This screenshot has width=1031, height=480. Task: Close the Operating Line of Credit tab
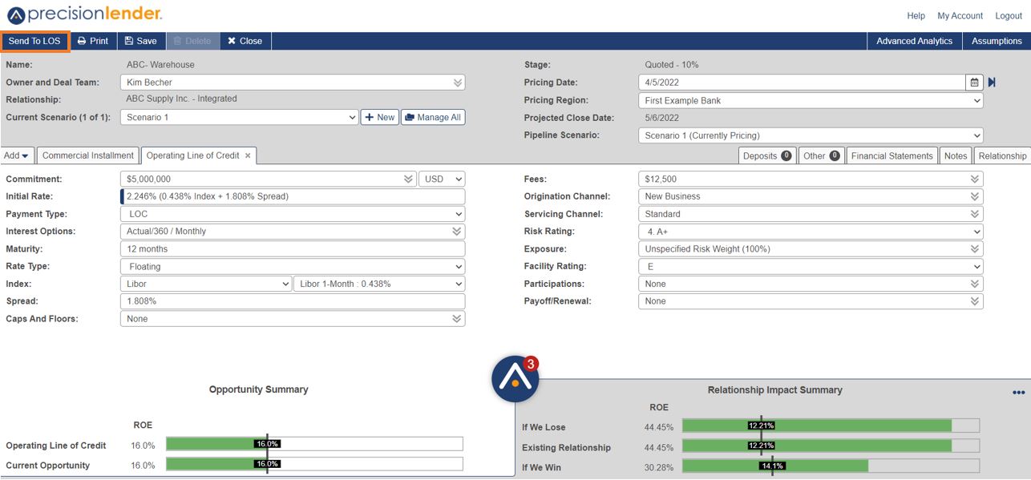point(248,155)
